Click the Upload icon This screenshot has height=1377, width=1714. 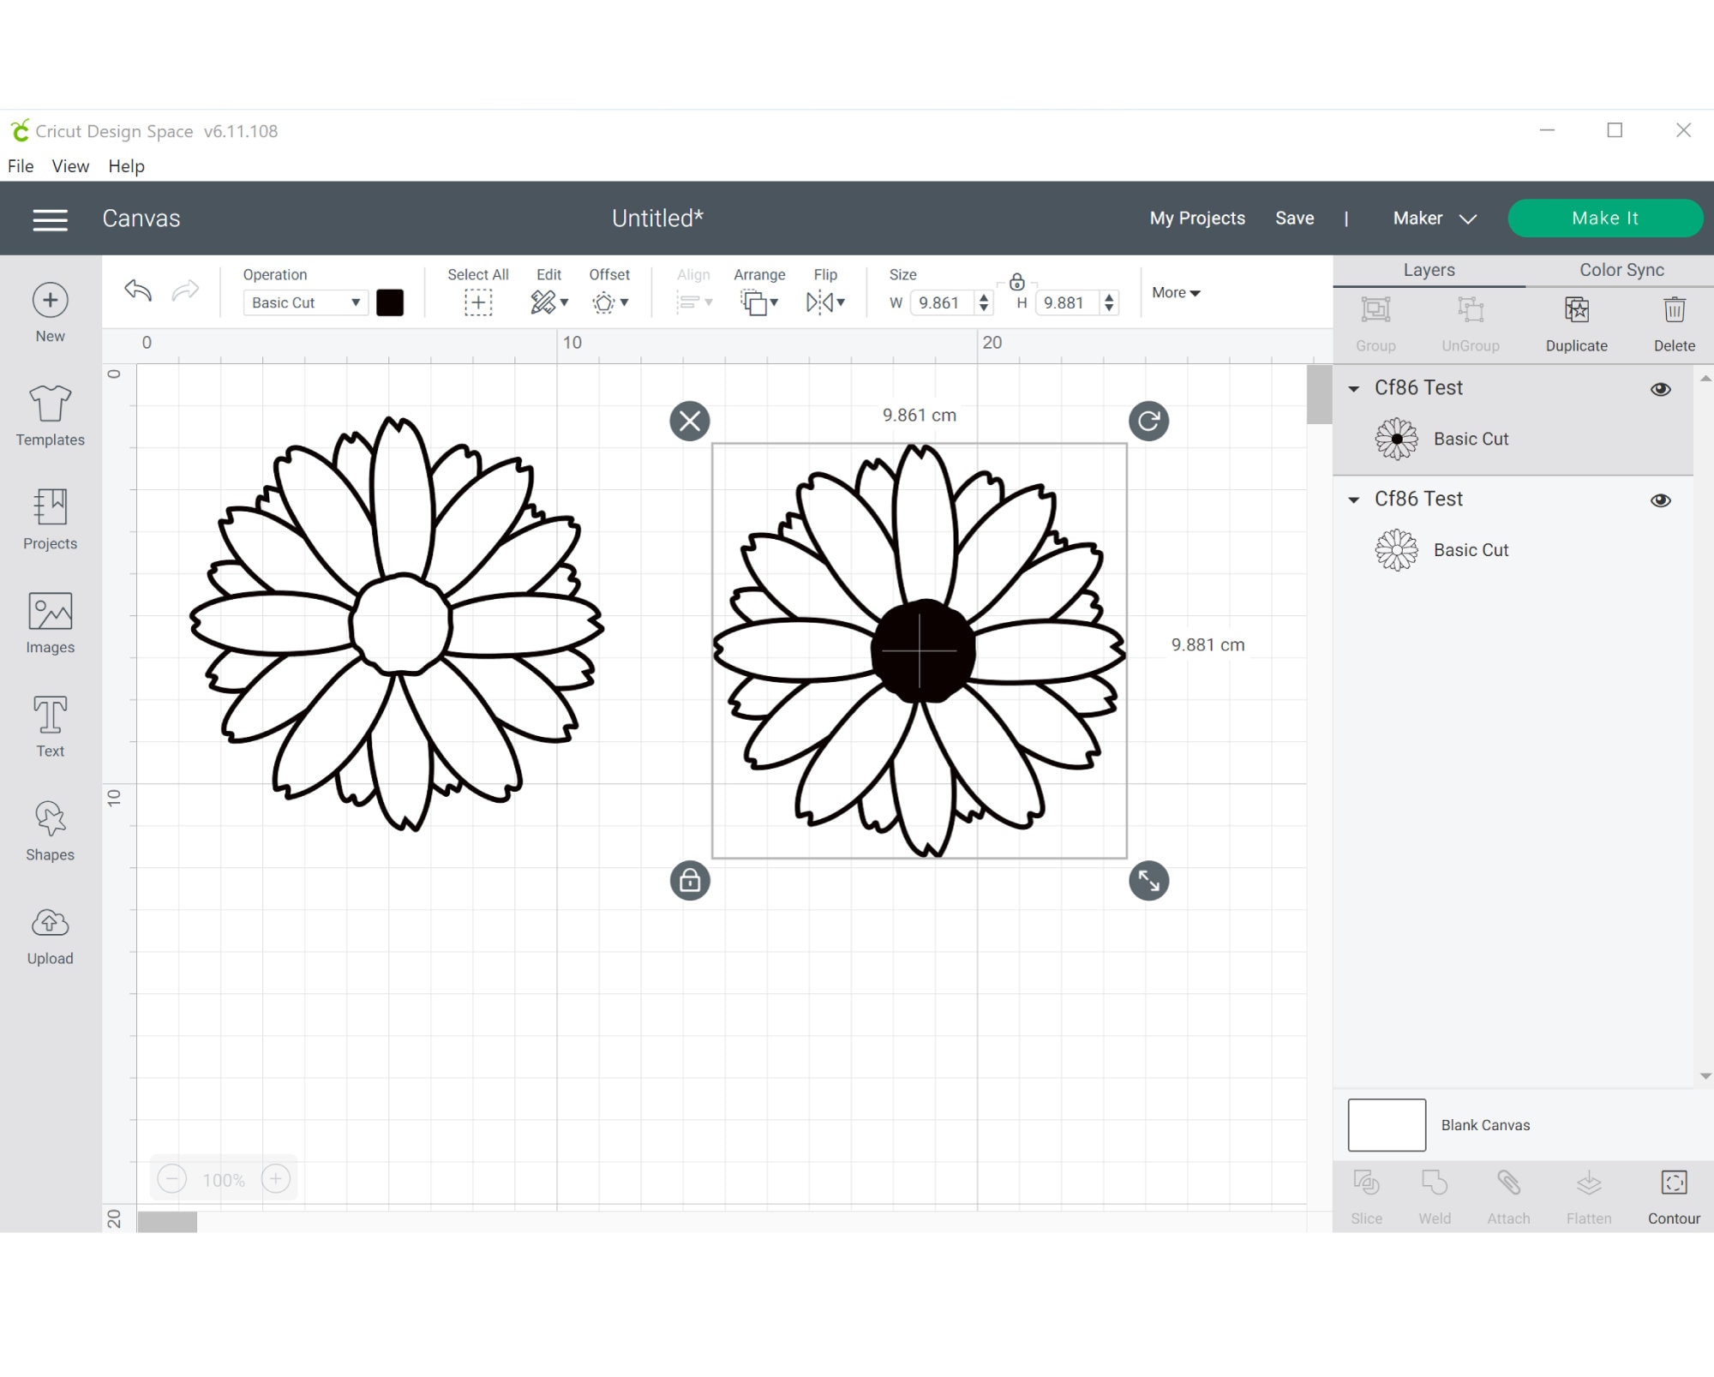pos(50,923)
